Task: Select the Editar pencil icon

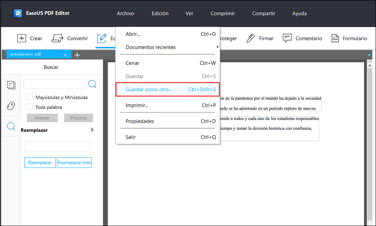Action: pos(102,38)
